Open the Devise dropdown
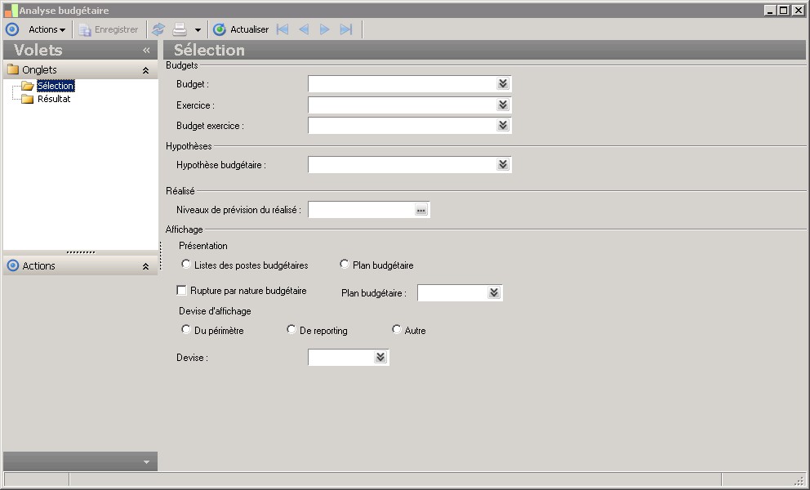The height and width of the screenshot is (490, 810). 381,358
